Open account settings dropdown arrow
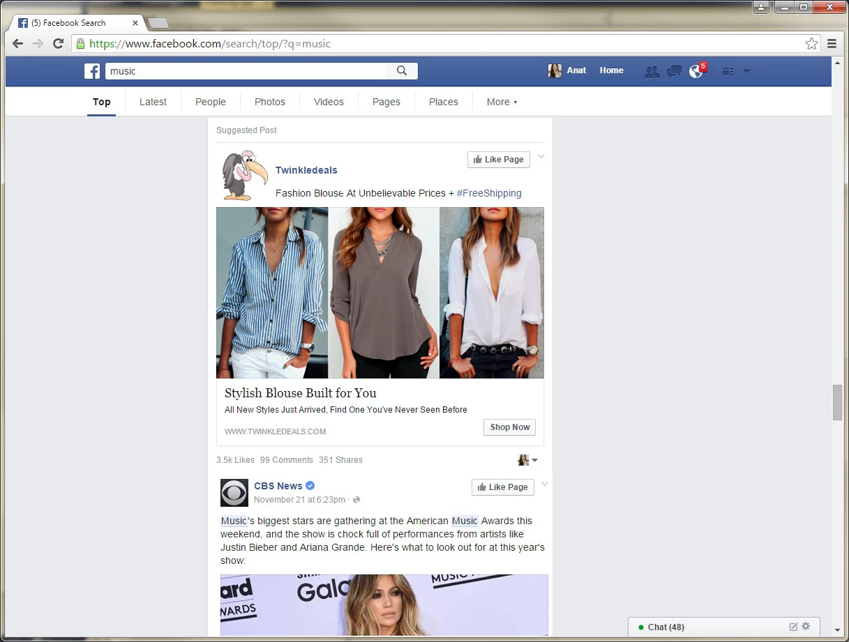The image size is (849, 642). (x=746, y=71)
